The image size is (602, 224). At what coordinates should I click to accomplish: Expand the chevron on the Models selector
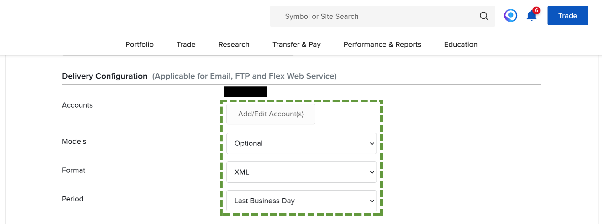coord(372,143)
